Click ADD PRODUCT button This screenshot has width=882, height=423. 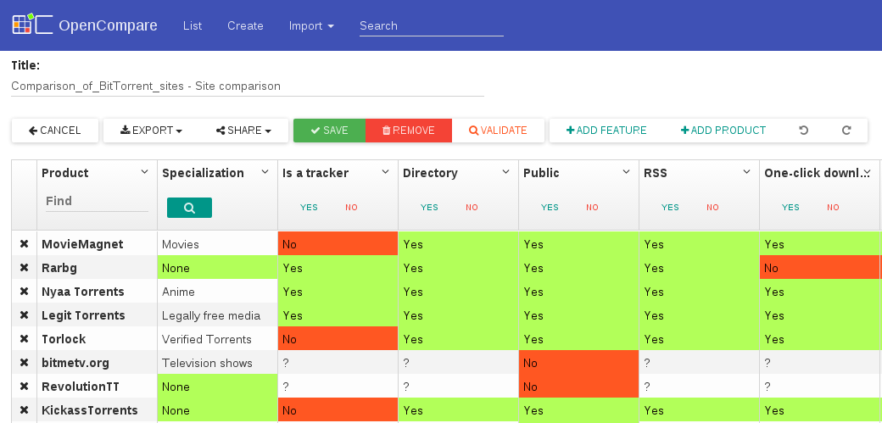pos(723,131)
